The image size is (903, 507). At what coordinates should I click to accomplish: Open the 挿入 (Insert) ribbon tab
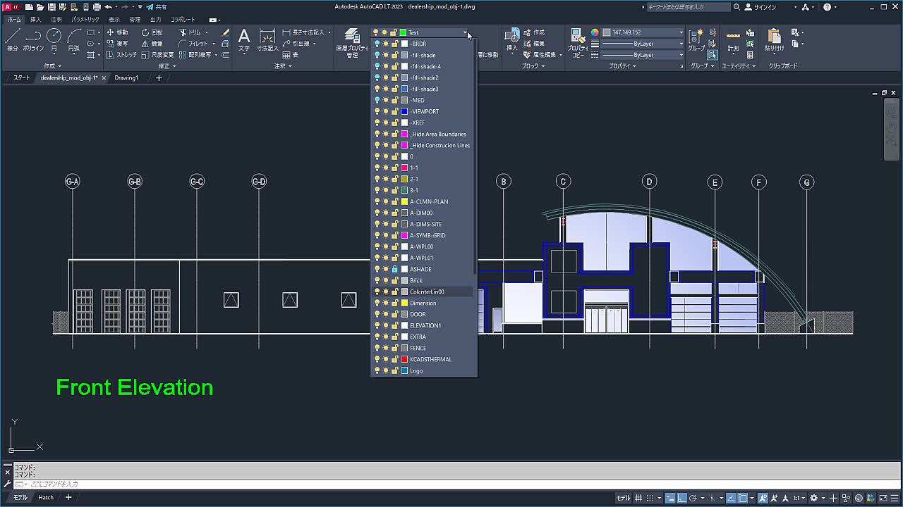[35, 20]
